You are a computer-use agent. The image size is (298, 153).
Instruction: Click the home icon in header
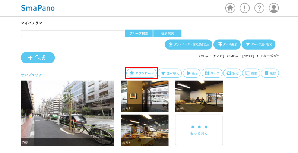click(x=231, y=8)
